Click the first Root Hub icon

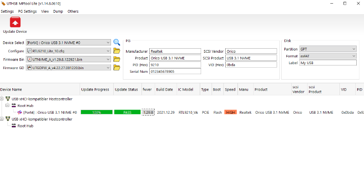tap(14, 106)
